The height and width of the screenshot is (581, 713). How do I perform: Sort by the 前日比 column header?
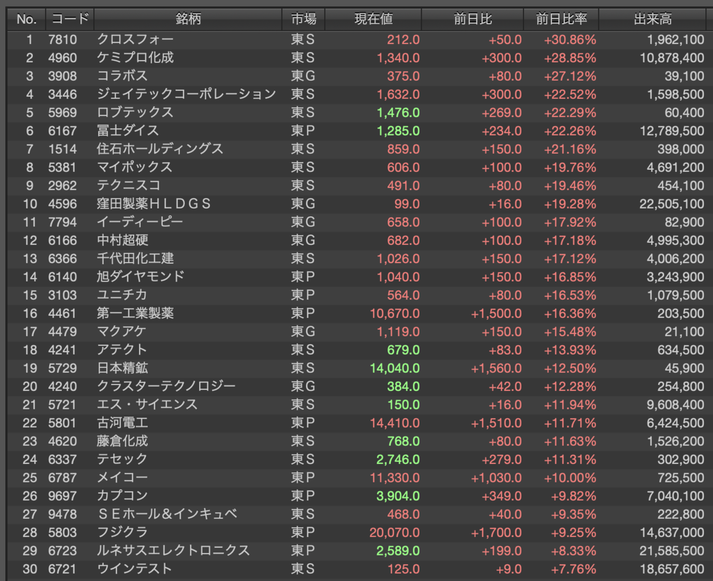[x=472, y=19]
